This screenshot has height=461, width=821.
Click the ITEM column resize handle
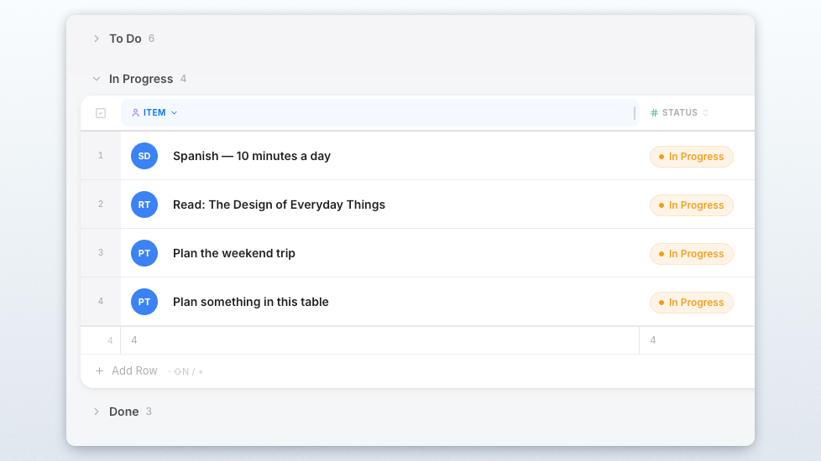tap(635, 113)
